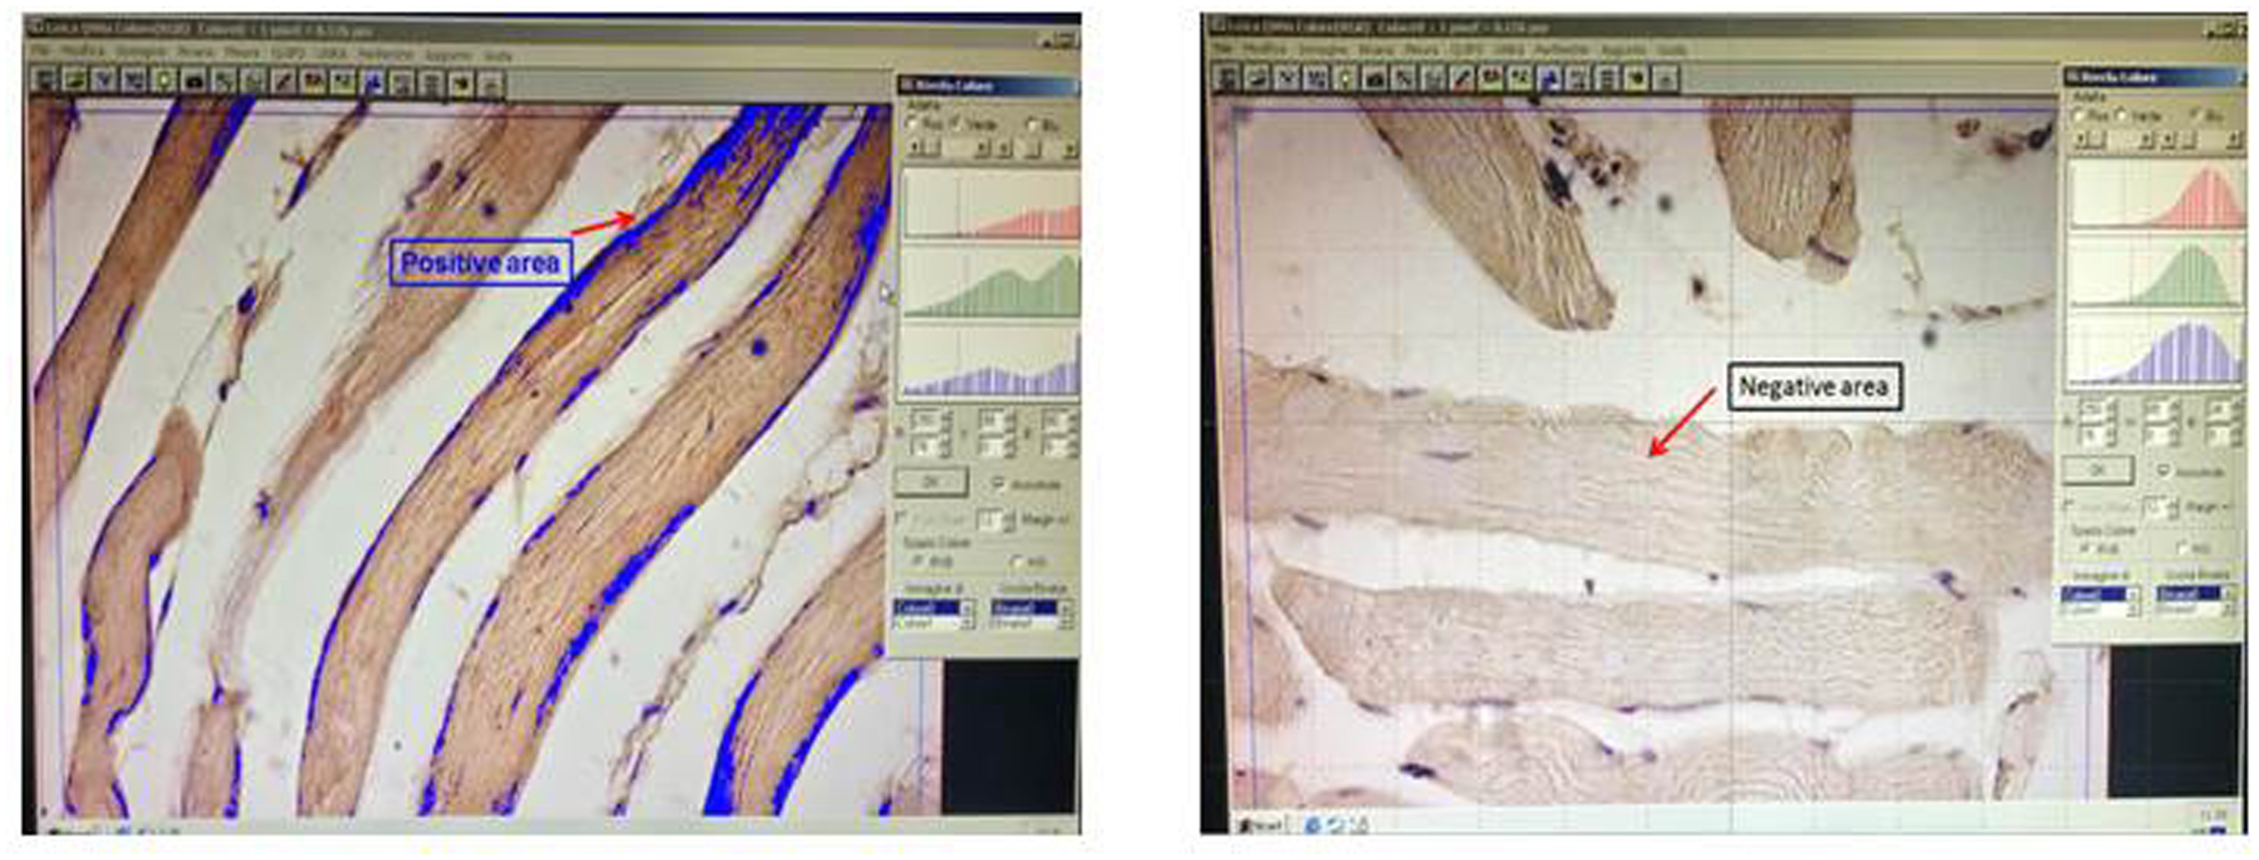2259x860 pixels.
Task: Click the camera icon in left window toolbar
Action: (x=193, y=80)
